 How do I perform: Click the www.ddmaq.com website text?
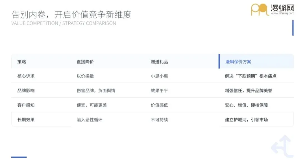click(x=282, y=14)
